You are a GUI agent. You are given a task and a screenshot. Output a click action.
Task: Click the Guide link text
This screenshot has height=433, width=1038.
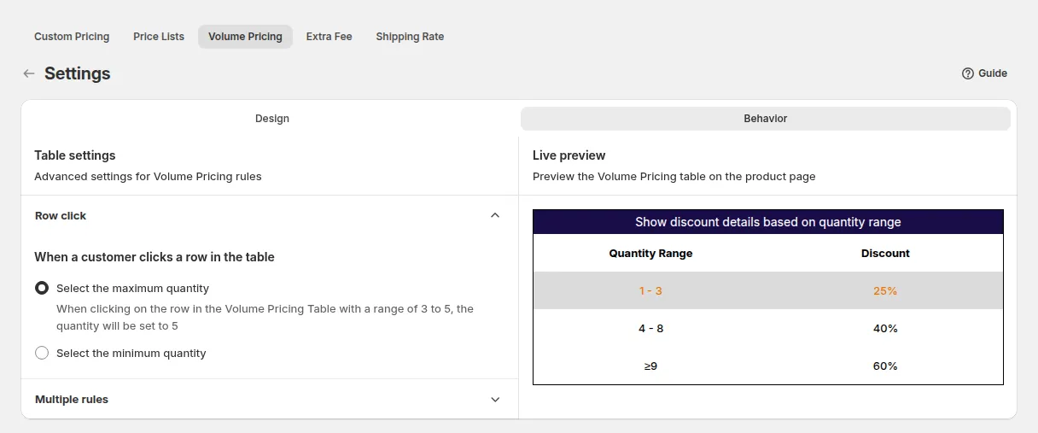pyautogui.click(x=993, y=73)
